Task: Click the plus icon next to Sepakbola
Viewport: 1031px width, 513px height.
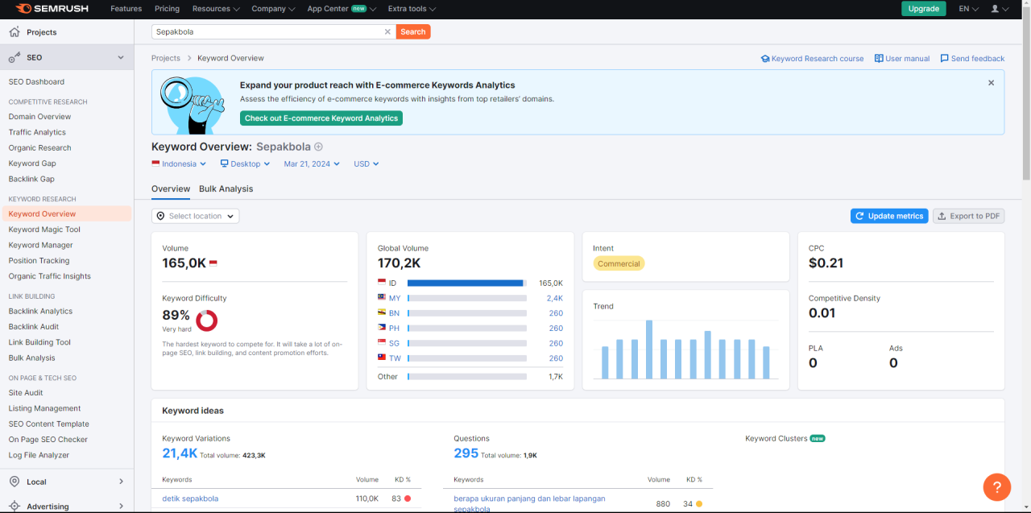Action: pos(318,147)
